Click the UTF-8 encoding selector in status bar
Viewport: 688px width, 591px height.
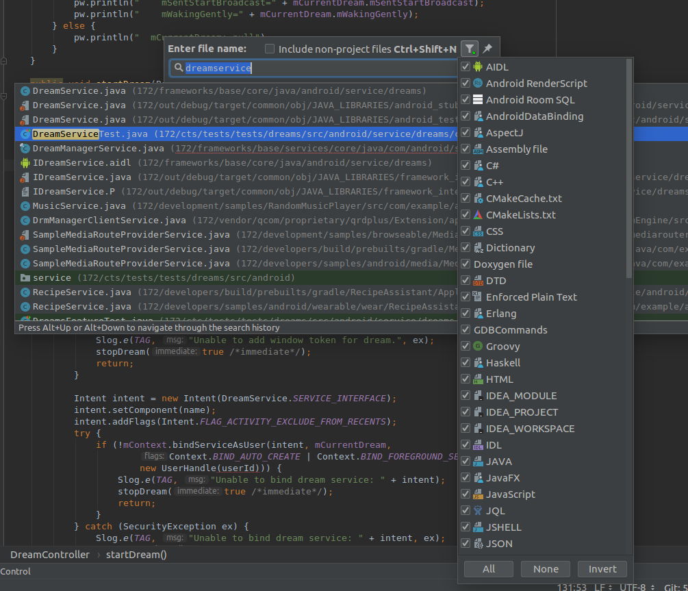636,587
